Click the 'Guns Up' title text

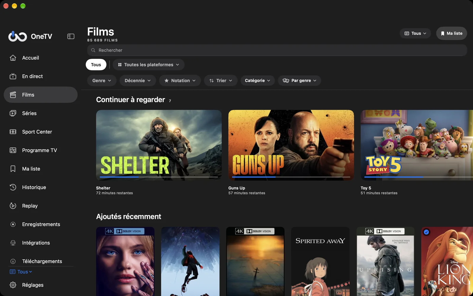click(x=237, y=188)
